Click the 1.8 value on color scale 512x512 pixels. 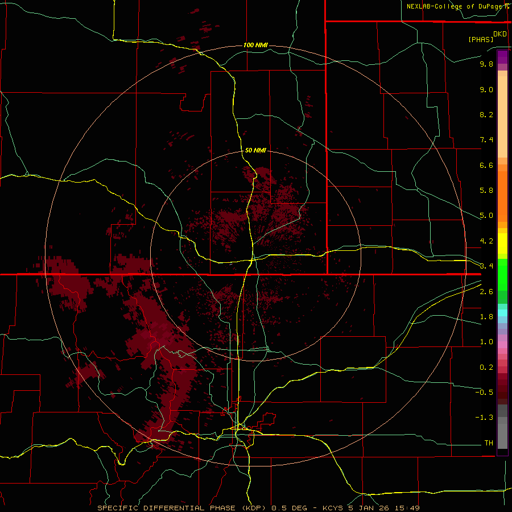(x=486, y=317)
